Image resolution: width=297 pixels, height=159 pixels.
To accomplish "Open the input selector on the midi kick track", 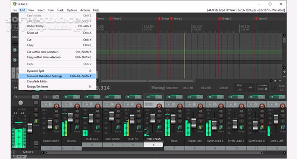I will (88, 104).
